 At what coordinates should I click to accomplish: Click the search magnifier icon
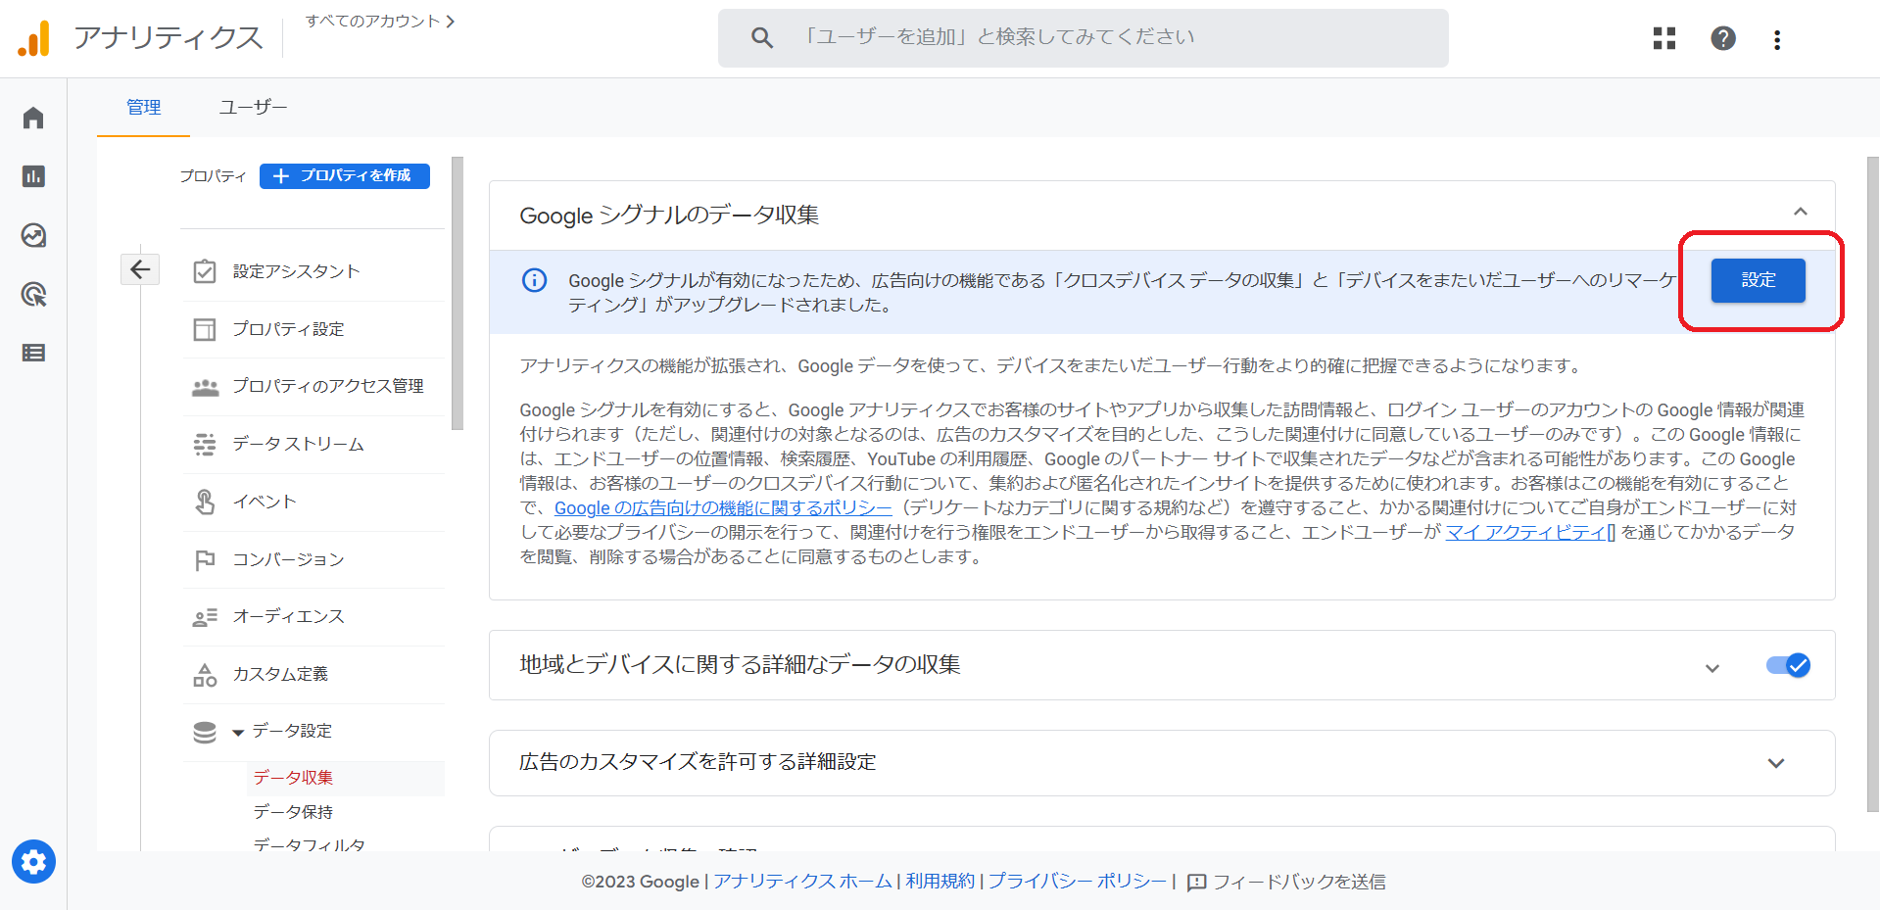click(761, 38)
